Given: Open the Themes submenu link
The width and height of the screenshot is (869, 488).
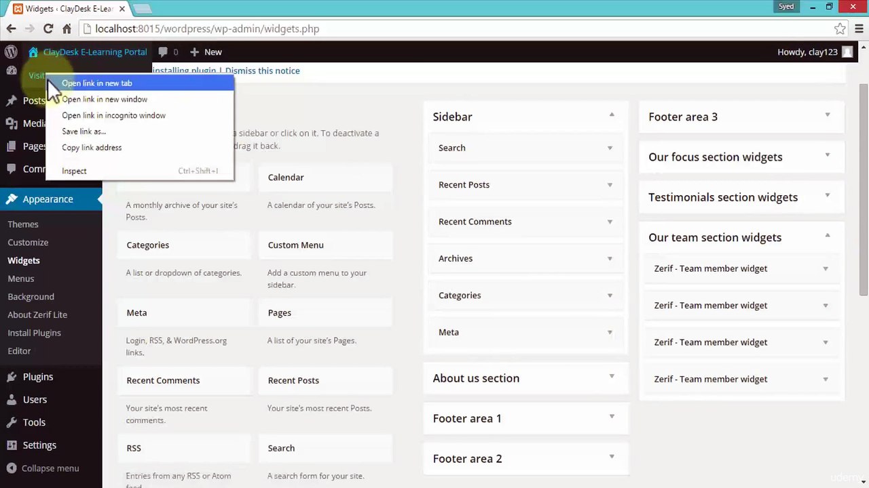Looking at the screenshot, I should [x=23, y=224].
